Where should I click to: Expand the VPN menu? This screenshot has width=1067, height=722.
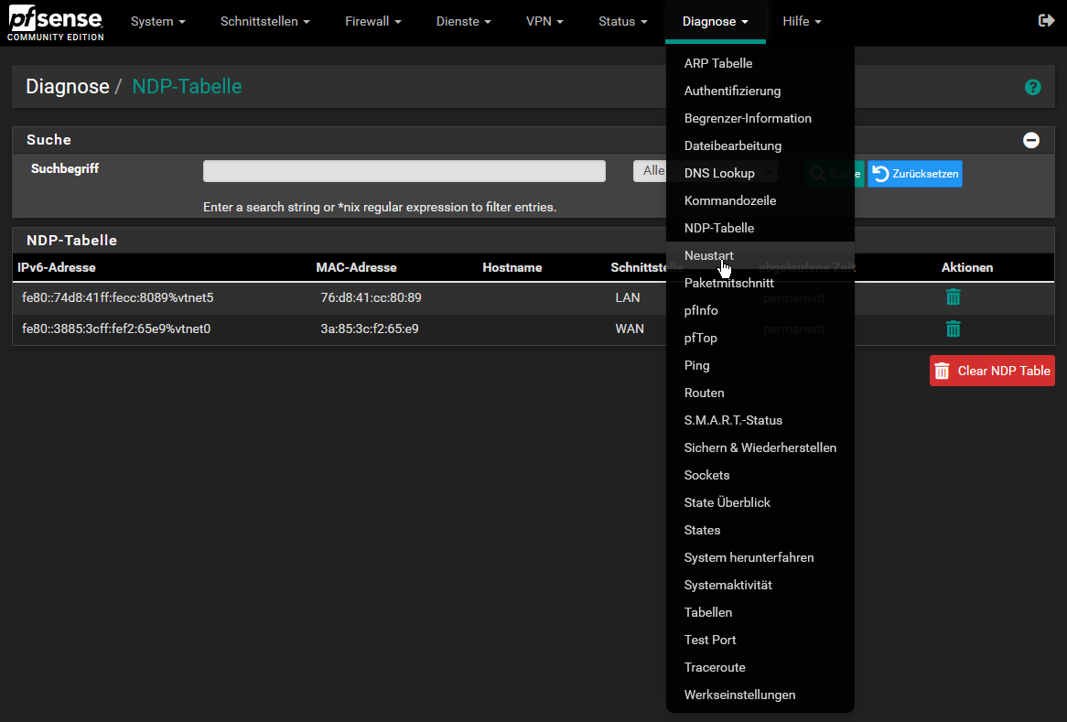point(544,22)
